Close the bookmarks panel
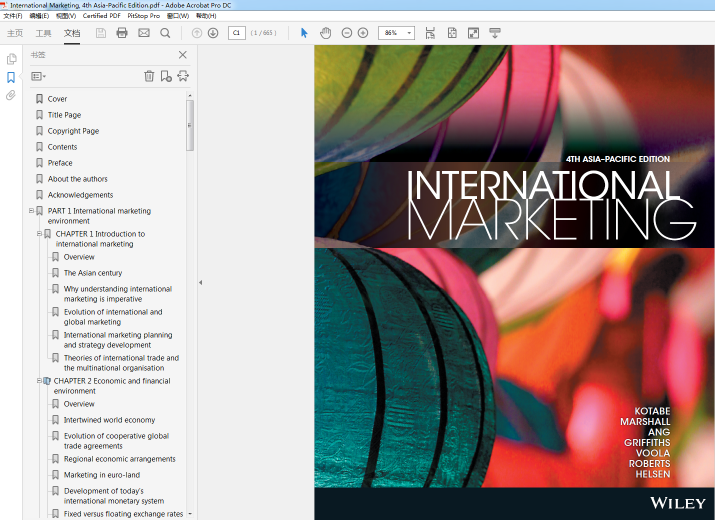This screenshot has height=520, width=715. pos(182,55)
